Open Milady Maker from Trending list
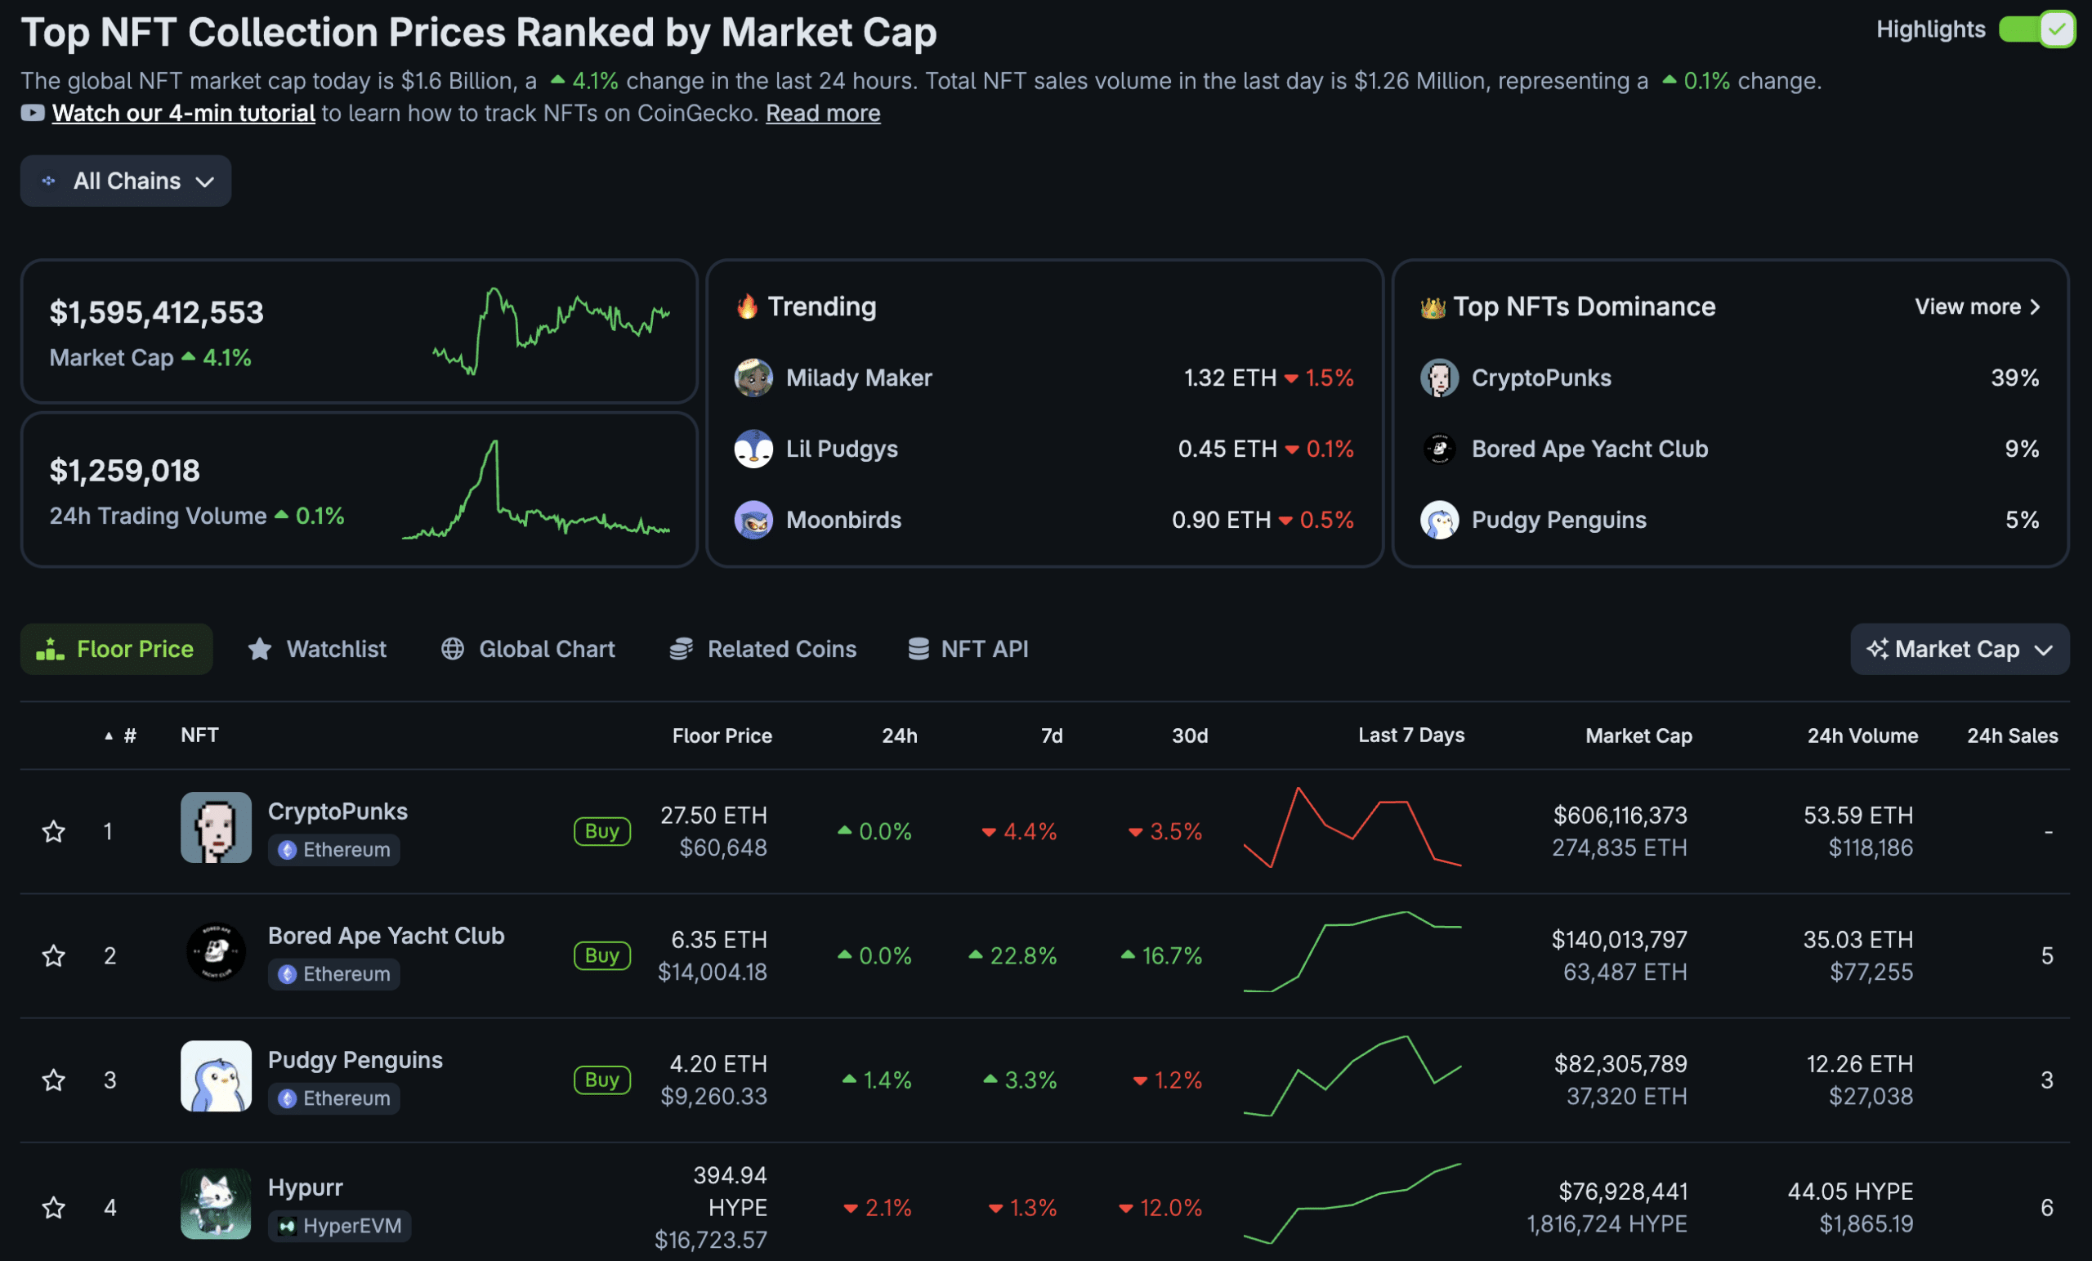This screenshot has height=1261, width=2092. click(x=858, y=378)
